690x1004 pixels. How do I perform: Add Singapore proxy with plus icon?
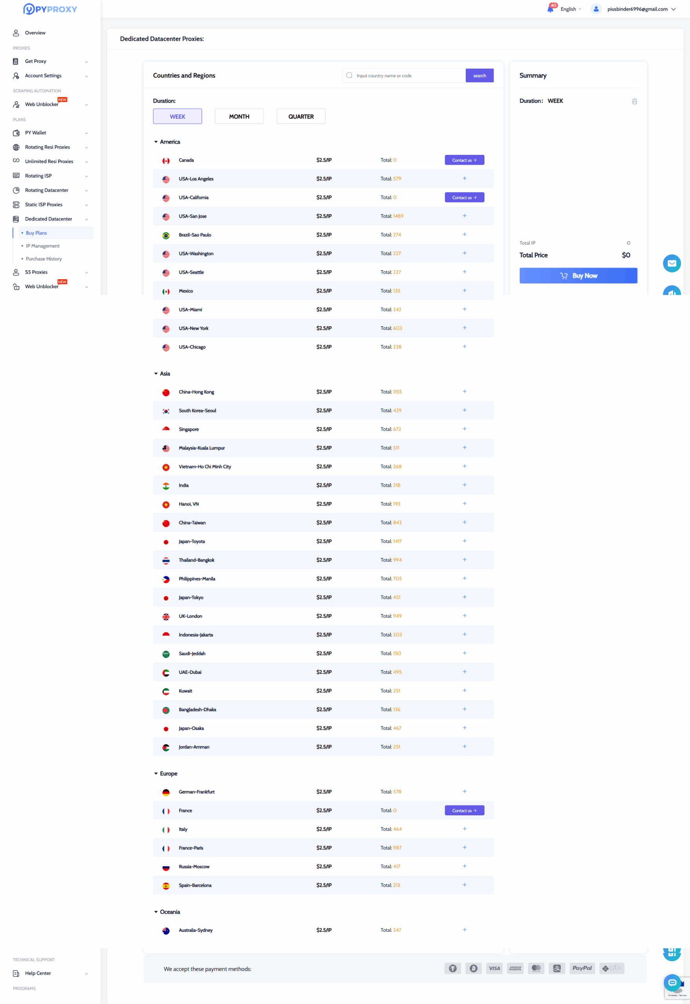(464, 429)
